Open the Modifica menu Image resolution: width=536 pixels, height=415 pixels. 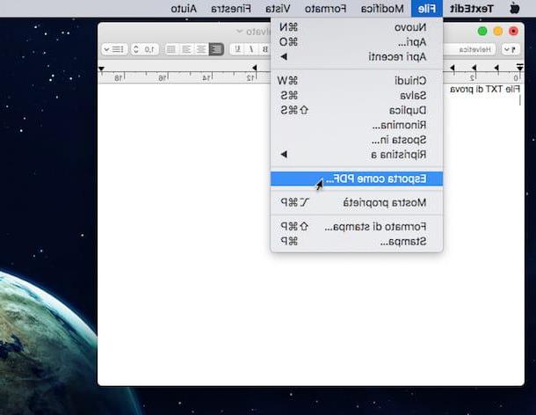[382, 9]
